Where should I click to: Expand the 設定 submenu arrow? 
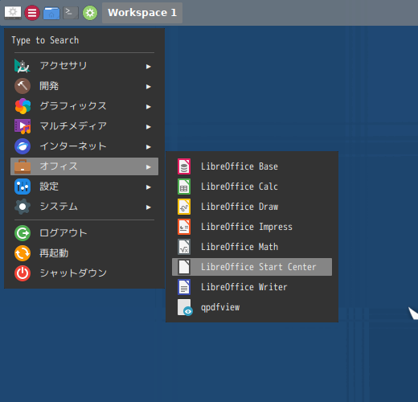tap(148, 187)
